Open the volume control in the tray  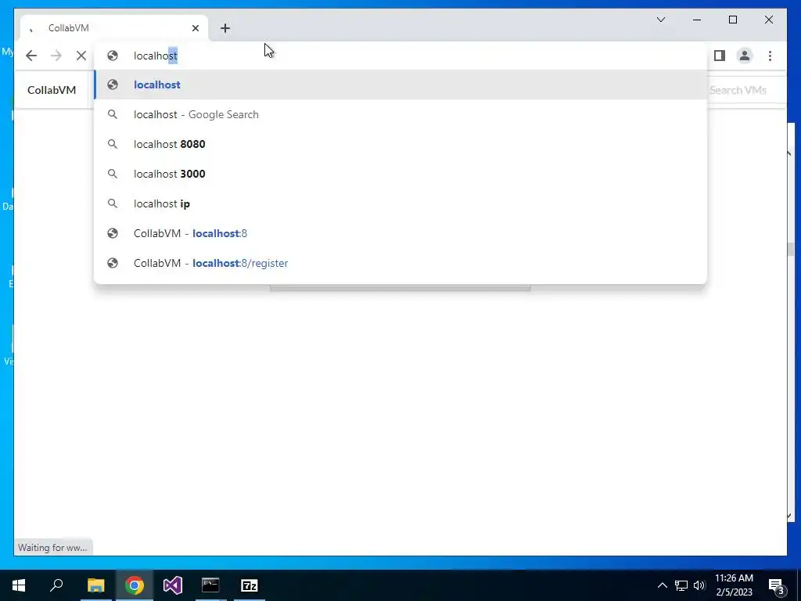pos(699,585)
